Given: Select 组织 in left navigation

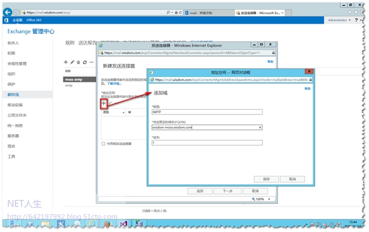Looking at the screenshot, I should click(12, 74).
